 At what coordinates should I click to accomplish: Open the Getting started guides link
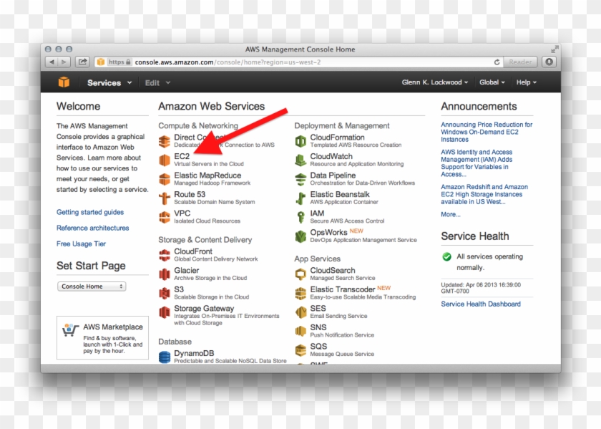pyautogui.click(x=90, y=212)
